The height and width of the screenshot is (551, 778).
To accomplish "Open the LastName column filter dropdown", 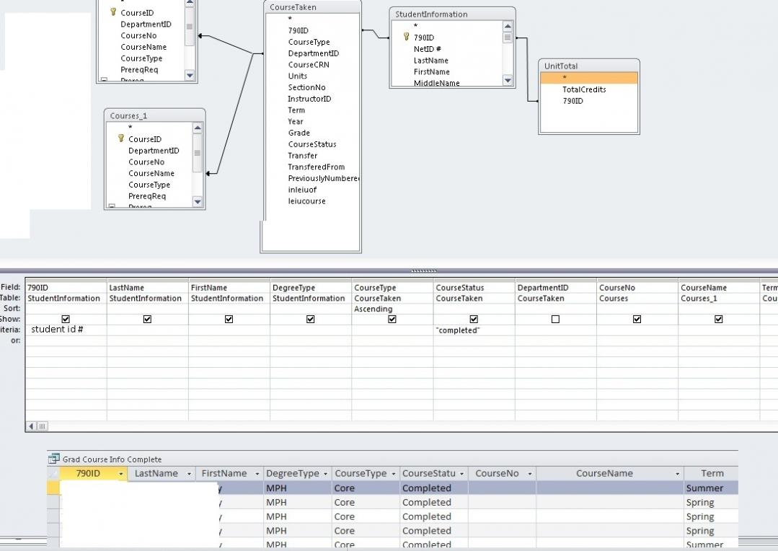I will (189, 474).
